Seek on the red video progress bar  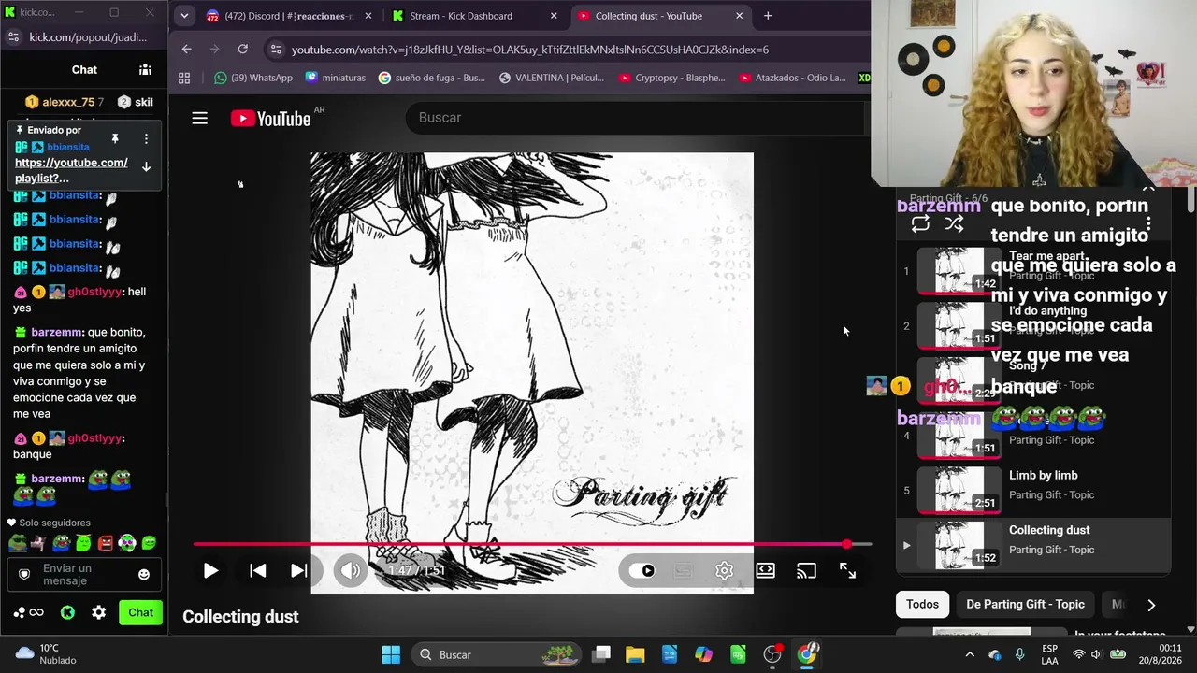(x=532, y=544)
